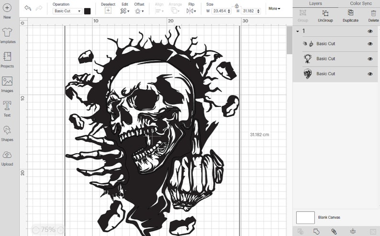The image size is (380, 236).
Task: Hide the skull Basic Cut layer
Action: point(370,74)
